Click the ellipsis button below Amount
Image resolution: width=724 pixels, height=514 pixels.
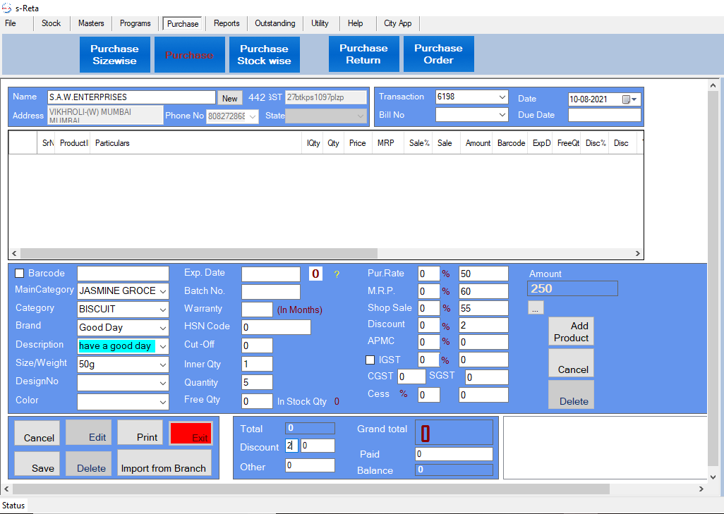click(x=536, y=307)
